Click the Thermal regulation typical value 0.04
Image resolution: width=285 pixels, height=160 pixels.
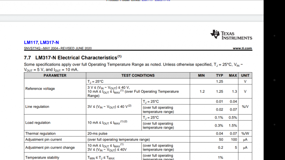coord(219,134)
